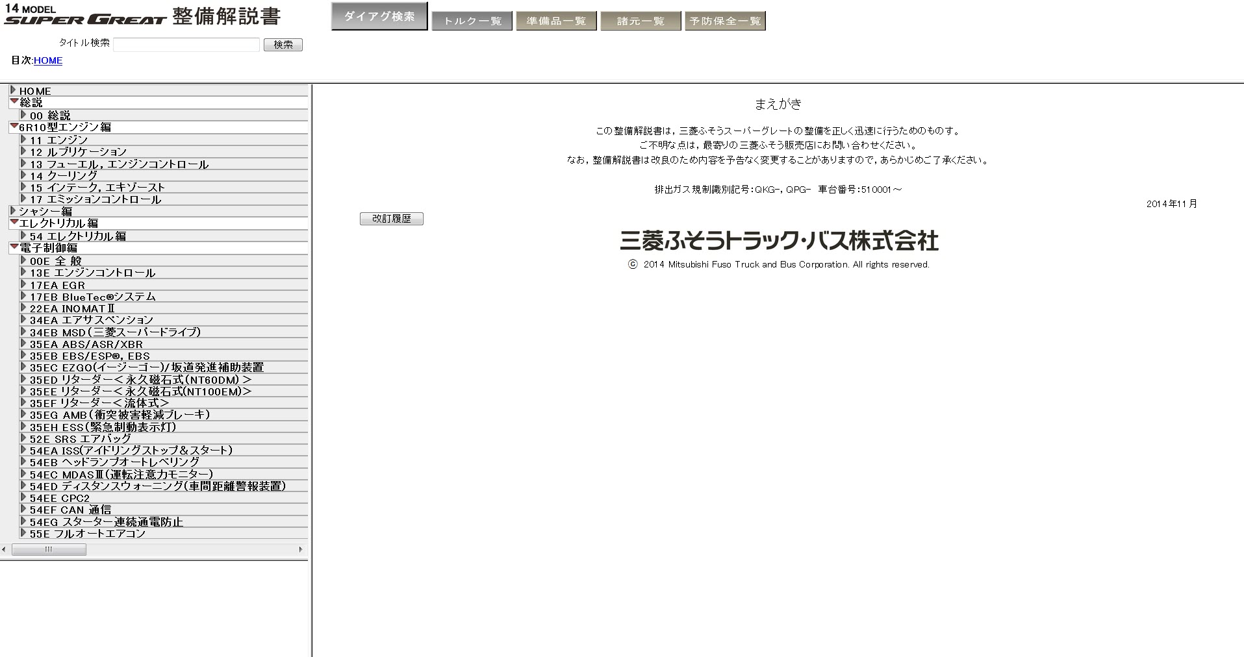Open the トルク一覧 tab
This screenshot has height=657, width=1244.
click(x=472, y=21)
